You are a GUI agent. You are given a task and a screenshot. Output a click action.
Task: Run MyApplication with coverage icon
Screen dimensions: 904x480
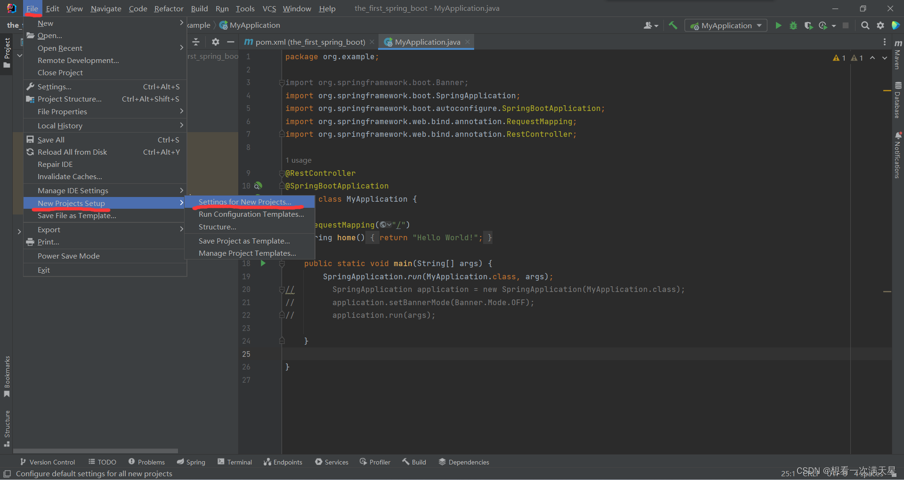point(809,25)
